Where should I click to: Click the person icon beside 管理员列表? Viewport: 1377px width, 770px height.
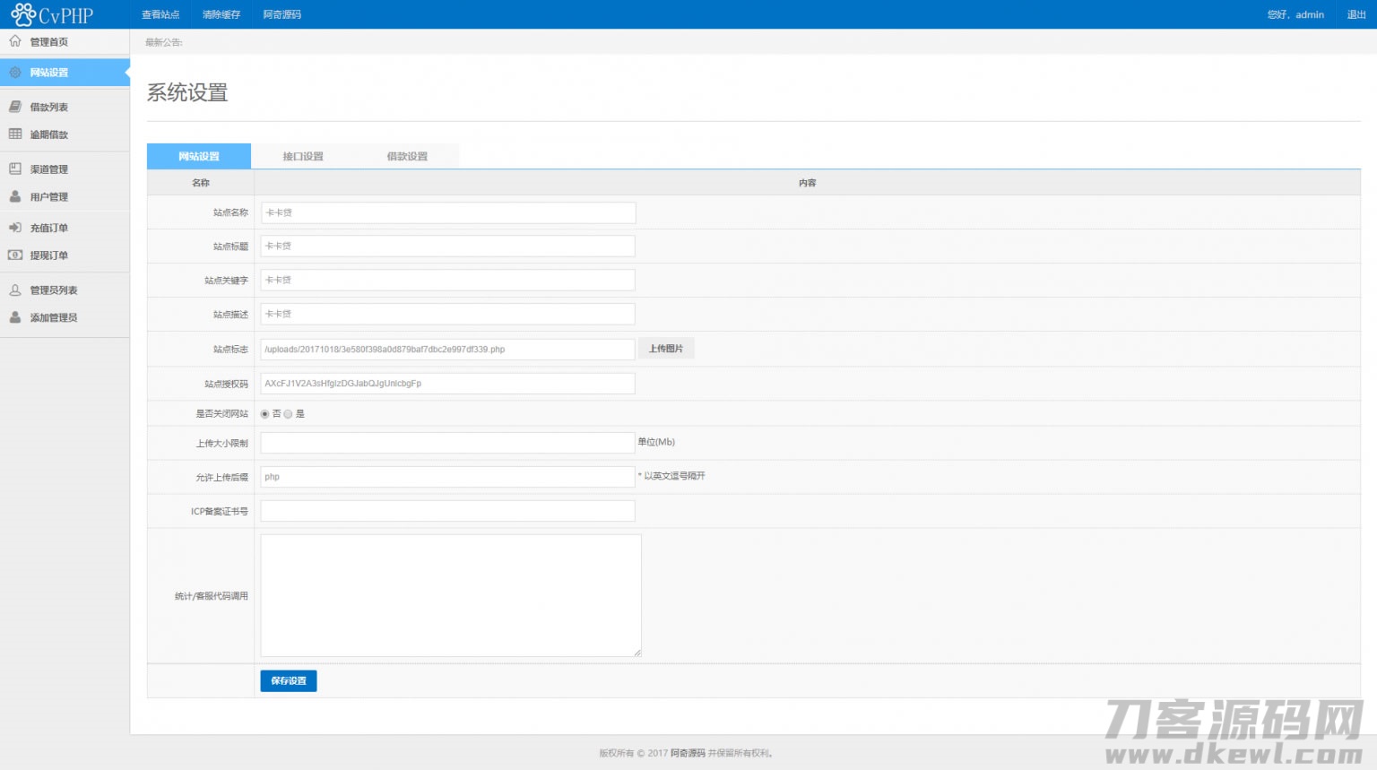pyautogui.click(x=15, y=290)
